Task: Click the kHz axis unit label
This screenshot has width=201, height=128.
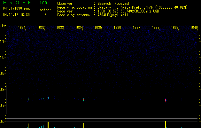Action: point(3,26)
